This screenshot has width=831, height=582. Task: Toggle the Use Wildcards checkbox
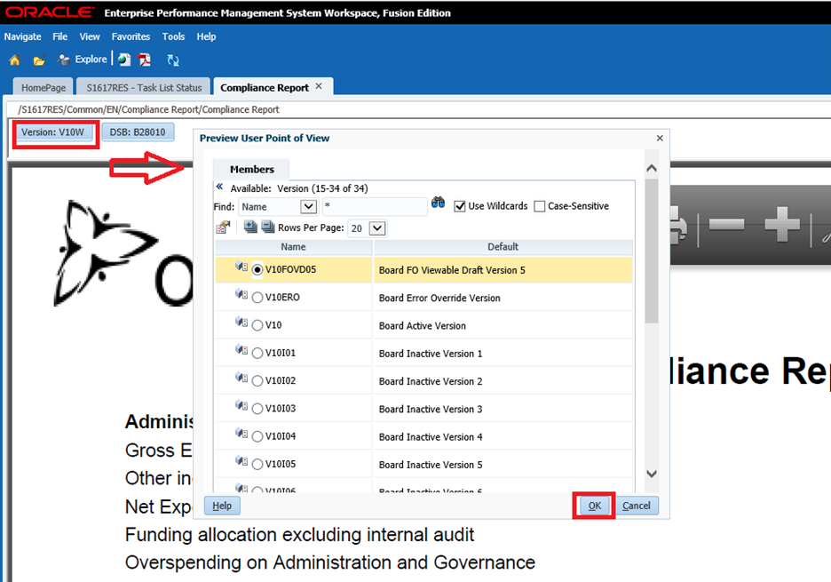[460, 206]
